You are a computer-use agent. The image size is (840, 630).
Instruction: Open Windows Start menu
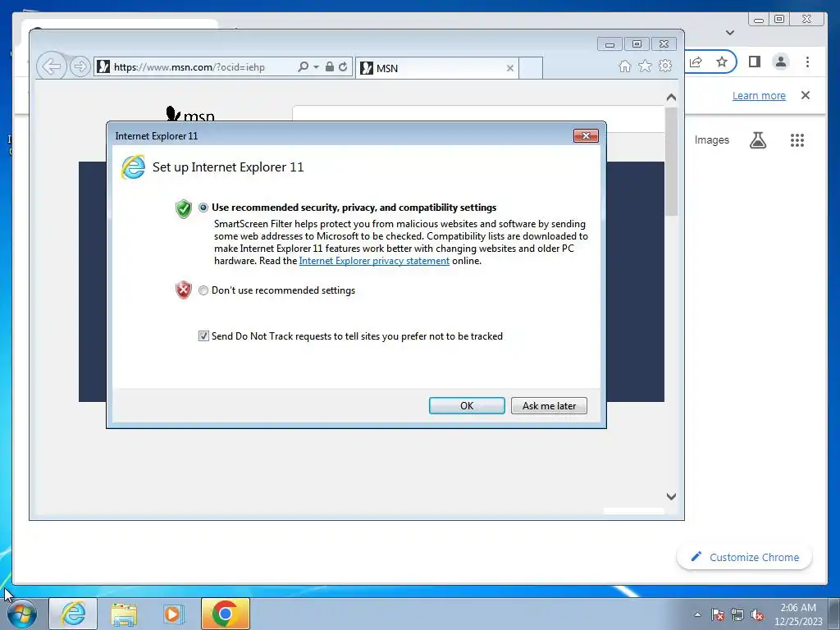tap(22, 614)
